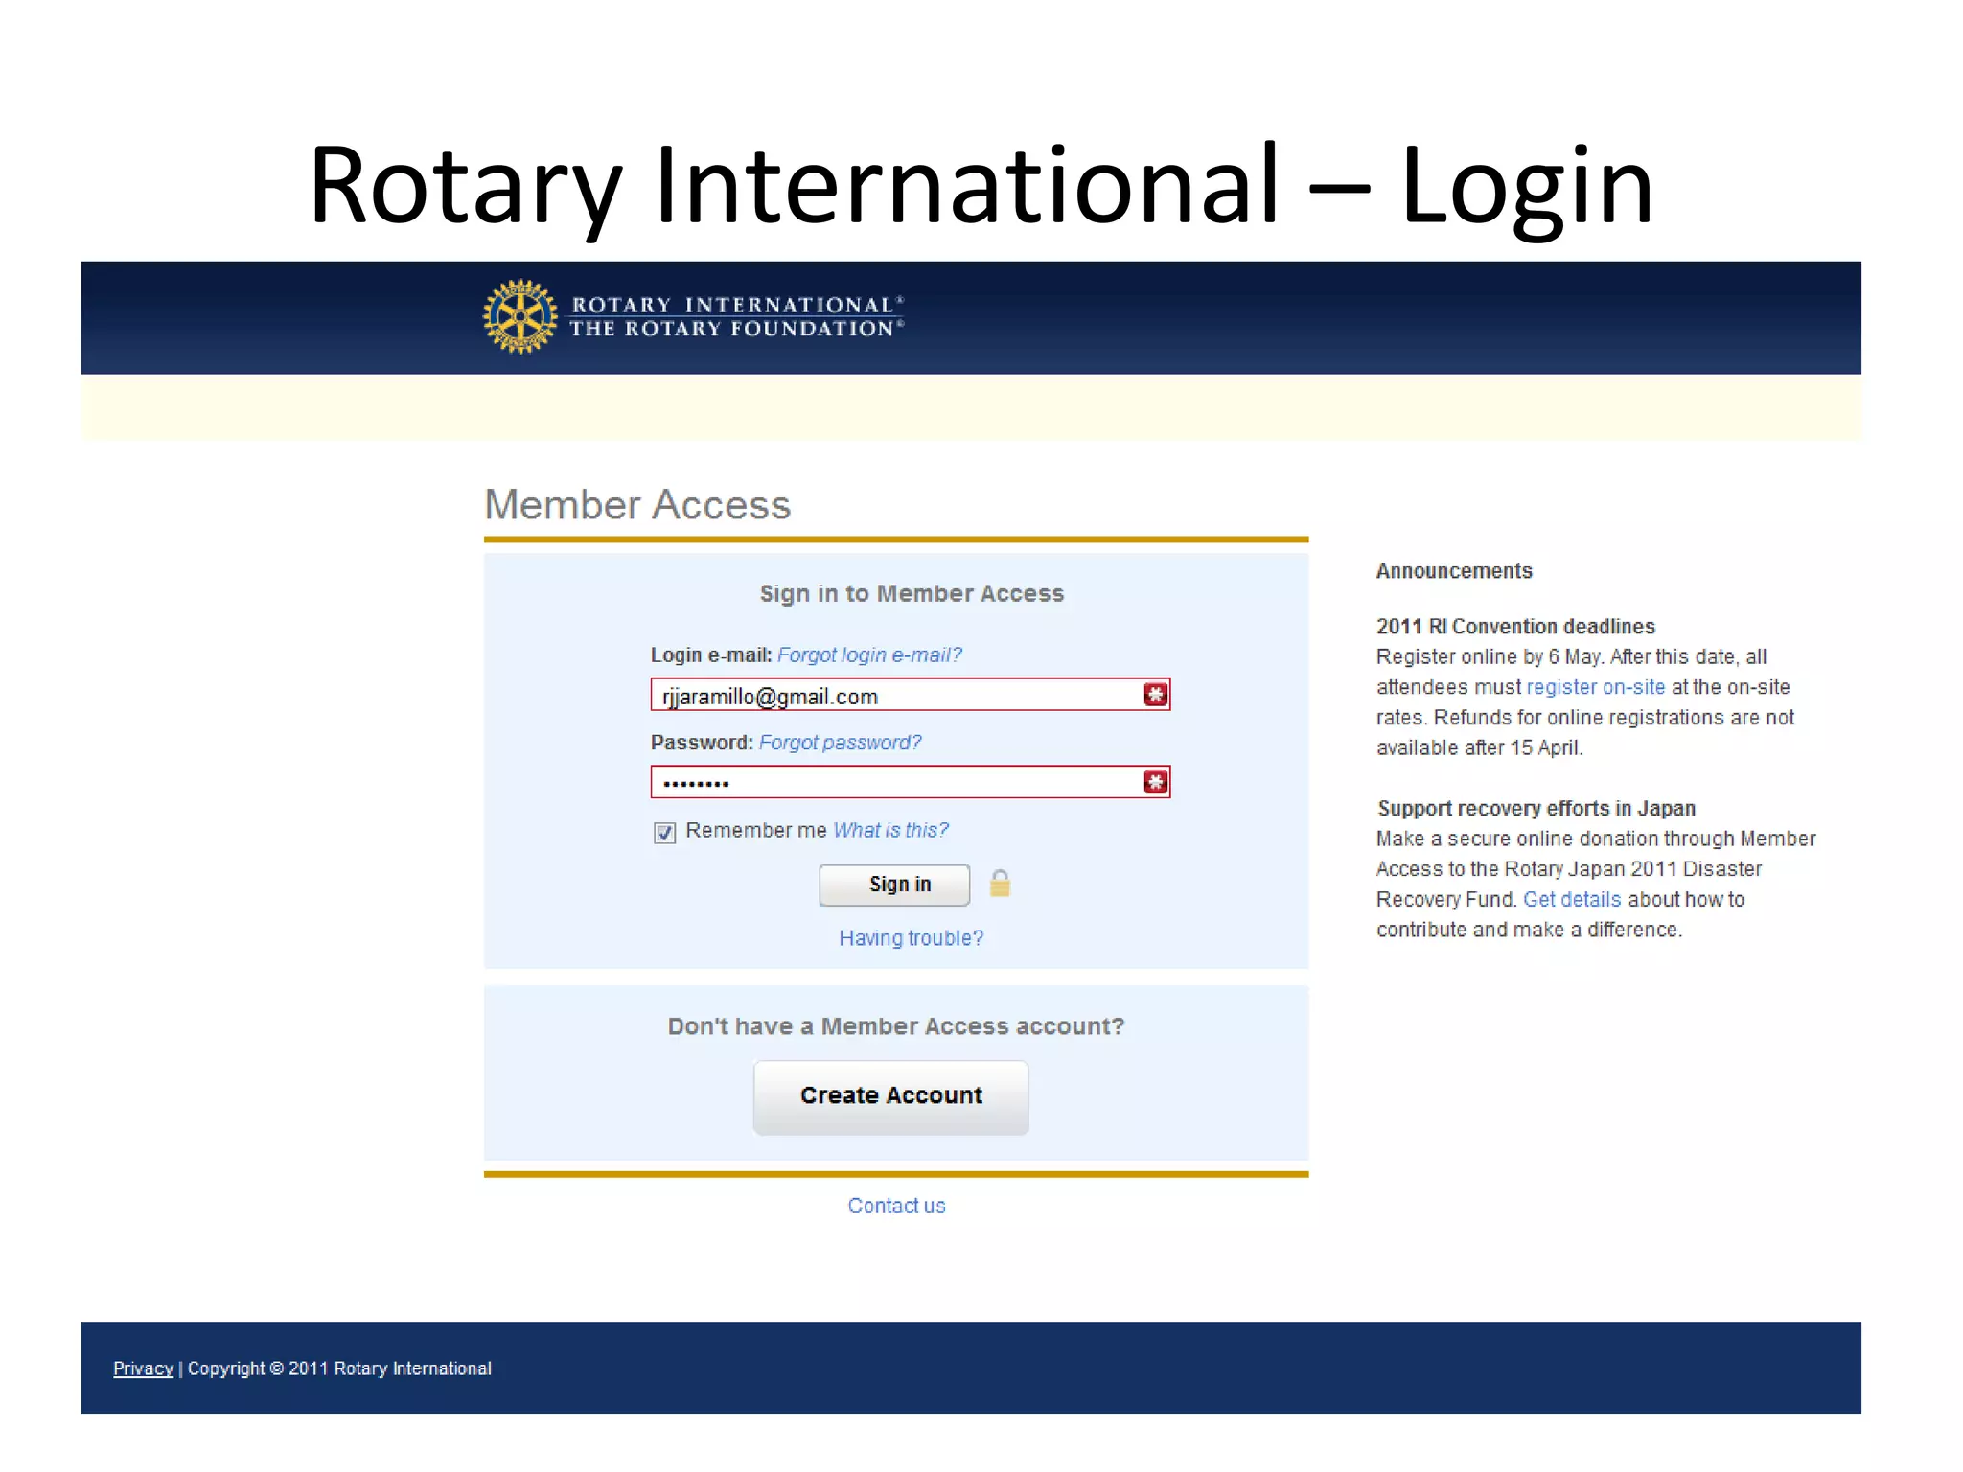Open the Having trouble link
This screenshot has height=1472, width=1963.
point(911,938)
